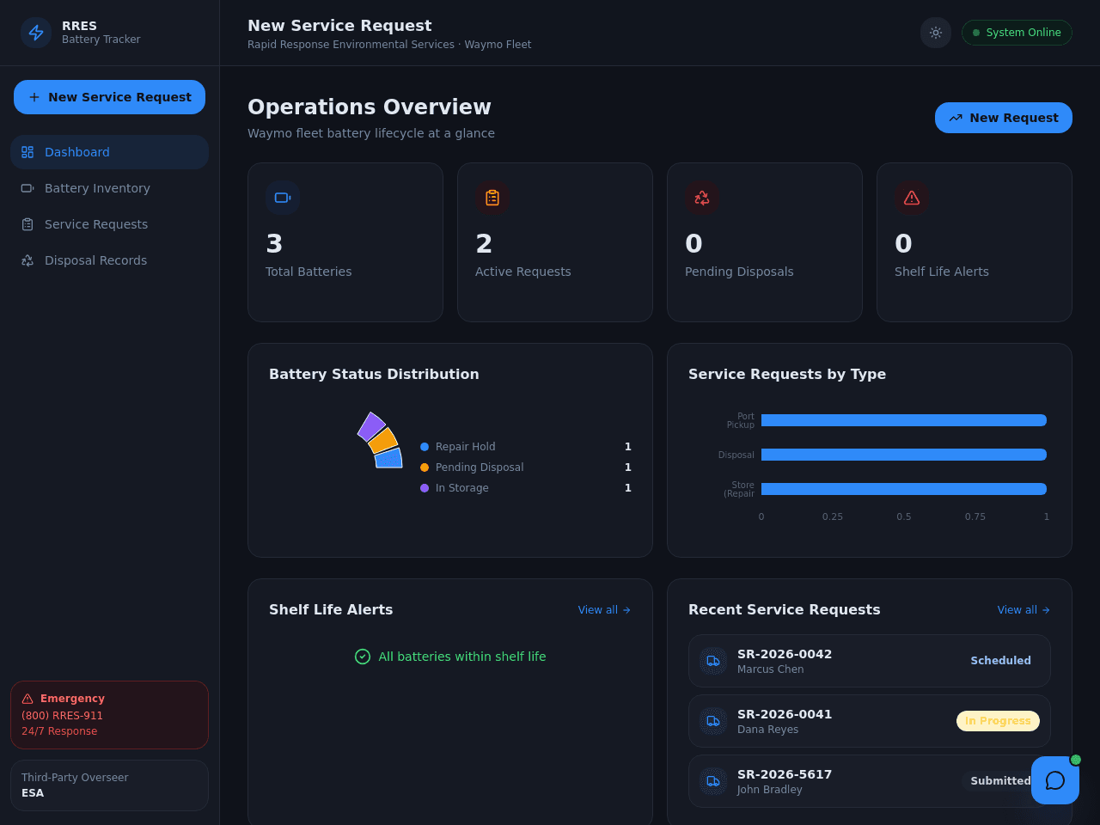The width and height of the screenshot is (1100, 825).
Task: Click the truck icon for SR-2026-0041
Action: [713, 721]
